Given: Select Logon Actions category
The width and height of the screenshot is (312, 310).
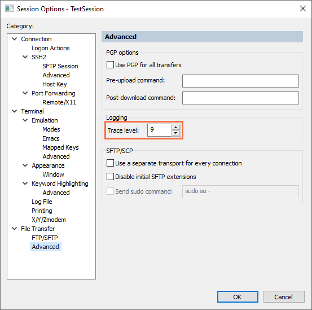Looking at the screenshot, I should [x=51, y=48].
